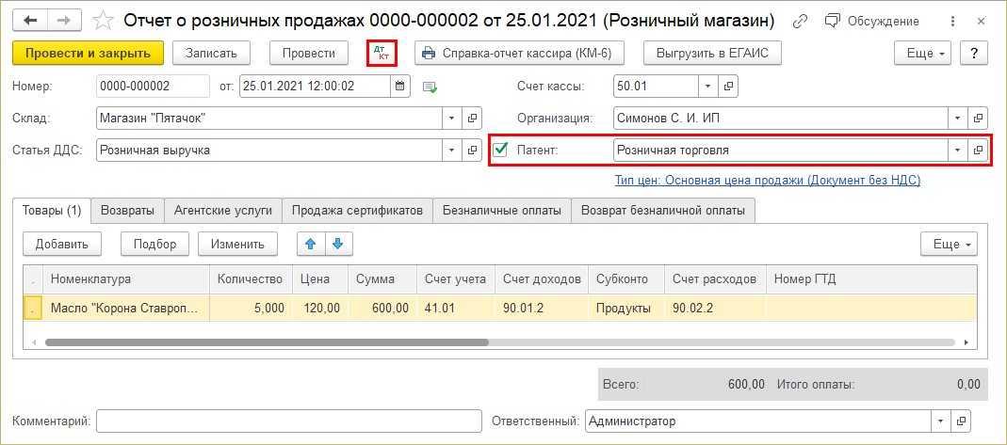Select the Счет расходов cell 90.02.2

pos(715,308)
